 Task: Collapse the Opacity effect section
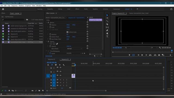pyautogui.click(x=46, y=42)
